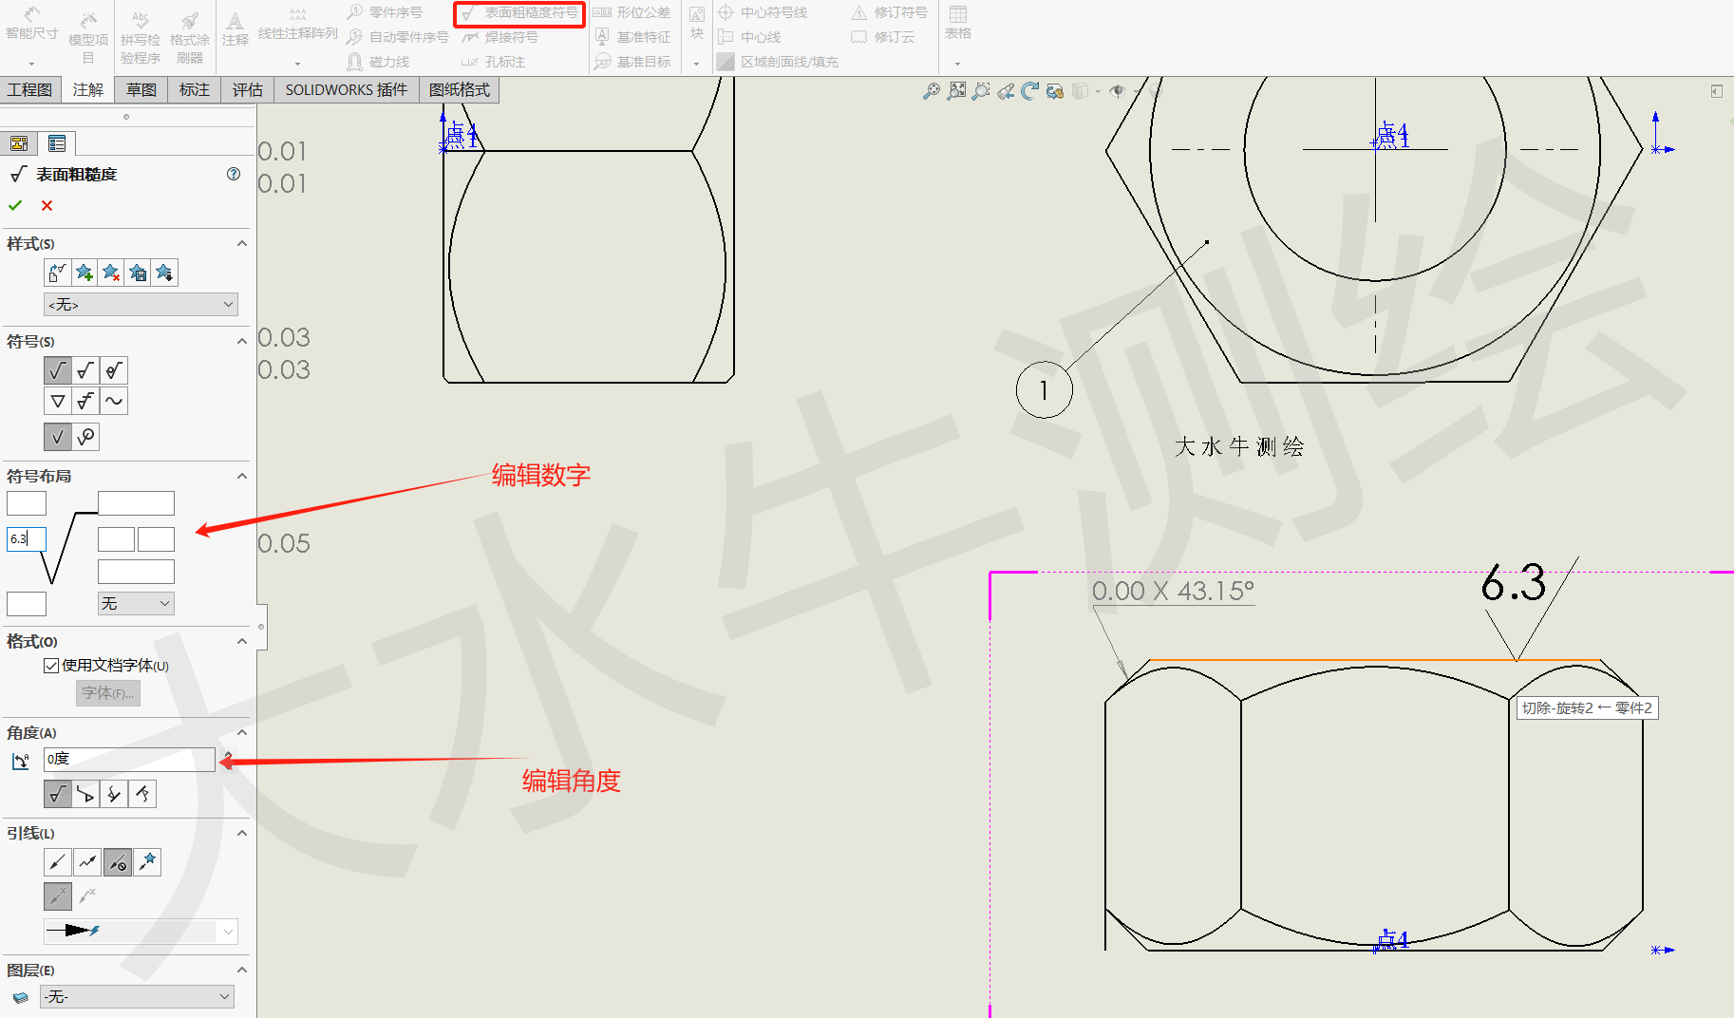Select the Centerline (中心线) tool
1734x1018 pixels.
click(749, 37)
